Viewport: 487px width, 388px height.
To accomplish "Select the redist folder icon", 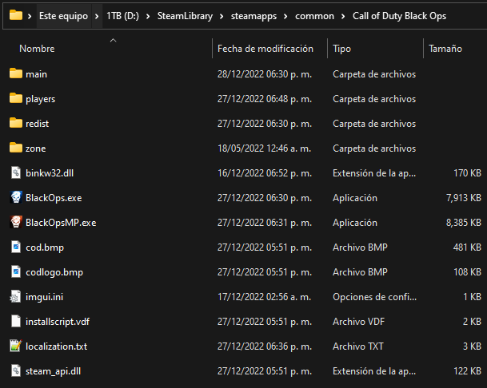I will coord(16,123).
